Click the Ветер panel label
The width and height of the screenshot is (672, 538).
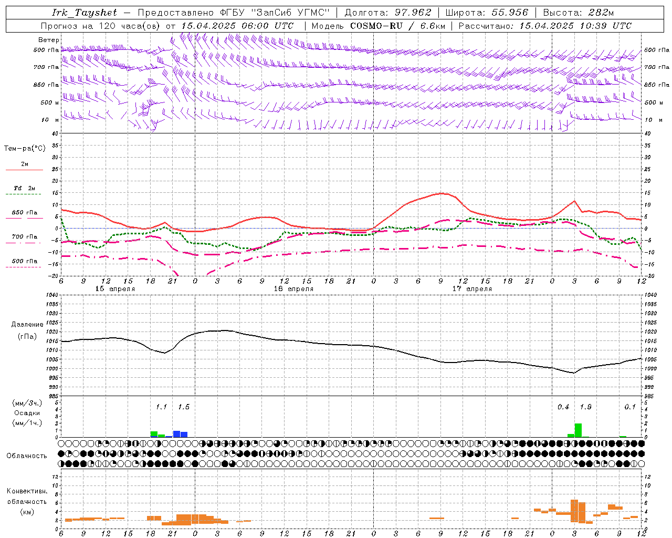click(48, 40)
